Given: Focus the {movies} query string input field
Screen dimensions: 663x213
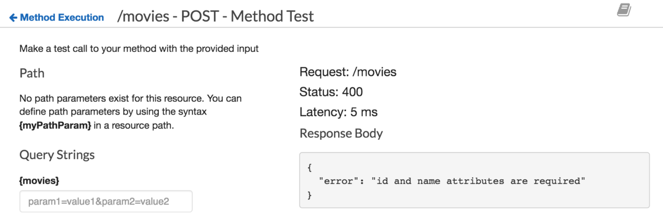Looking at the screenshot, I should [x=106, y=201].
